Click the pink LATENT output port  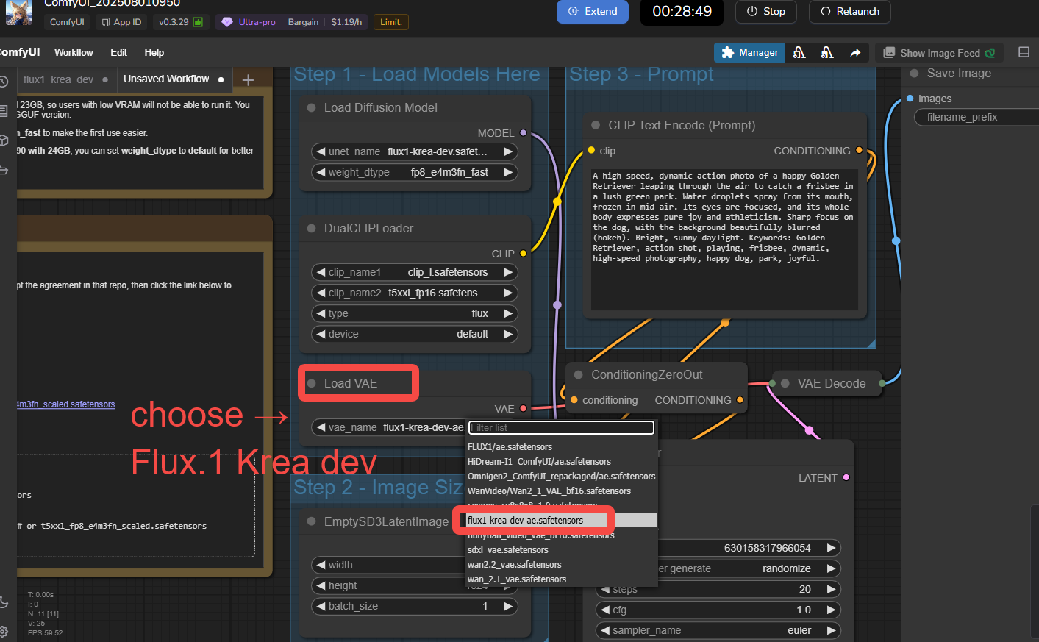coord(846,477)
